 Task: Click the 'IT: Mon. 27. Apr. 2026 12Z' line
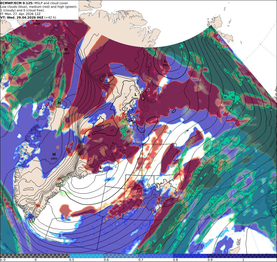coord(20,14)
